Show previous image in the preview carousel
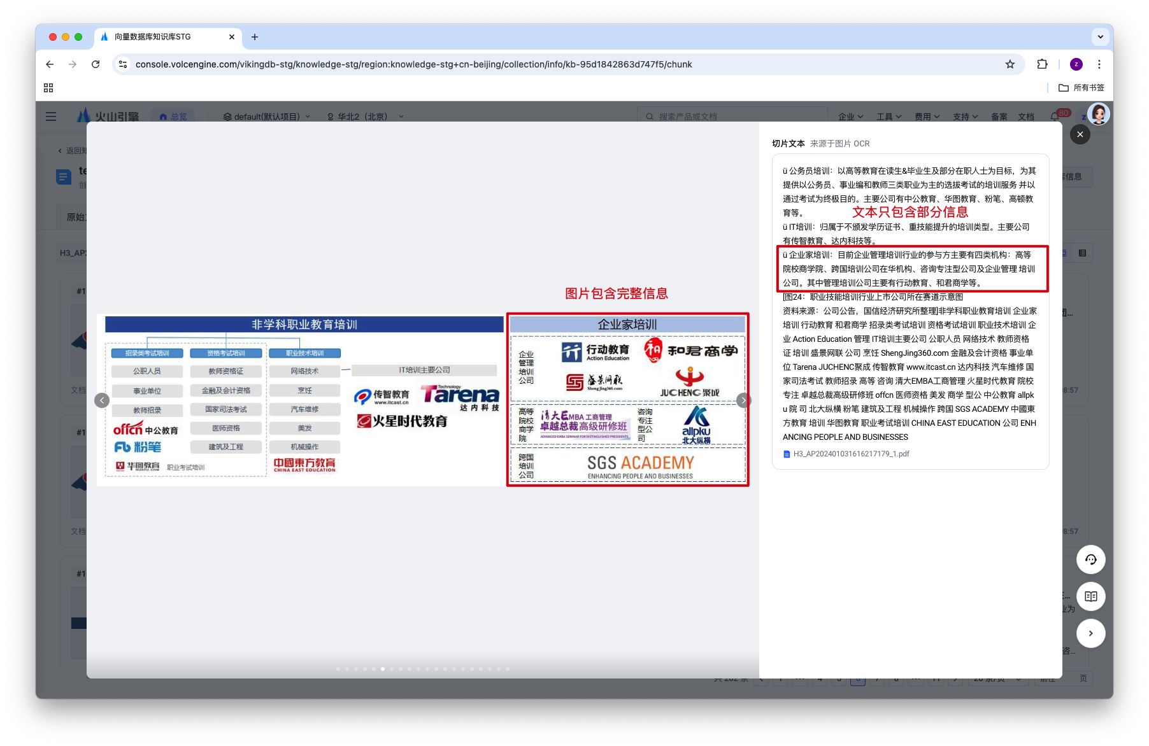The width and height of the screenshot is (1149, 746). [x=102, y=400]
